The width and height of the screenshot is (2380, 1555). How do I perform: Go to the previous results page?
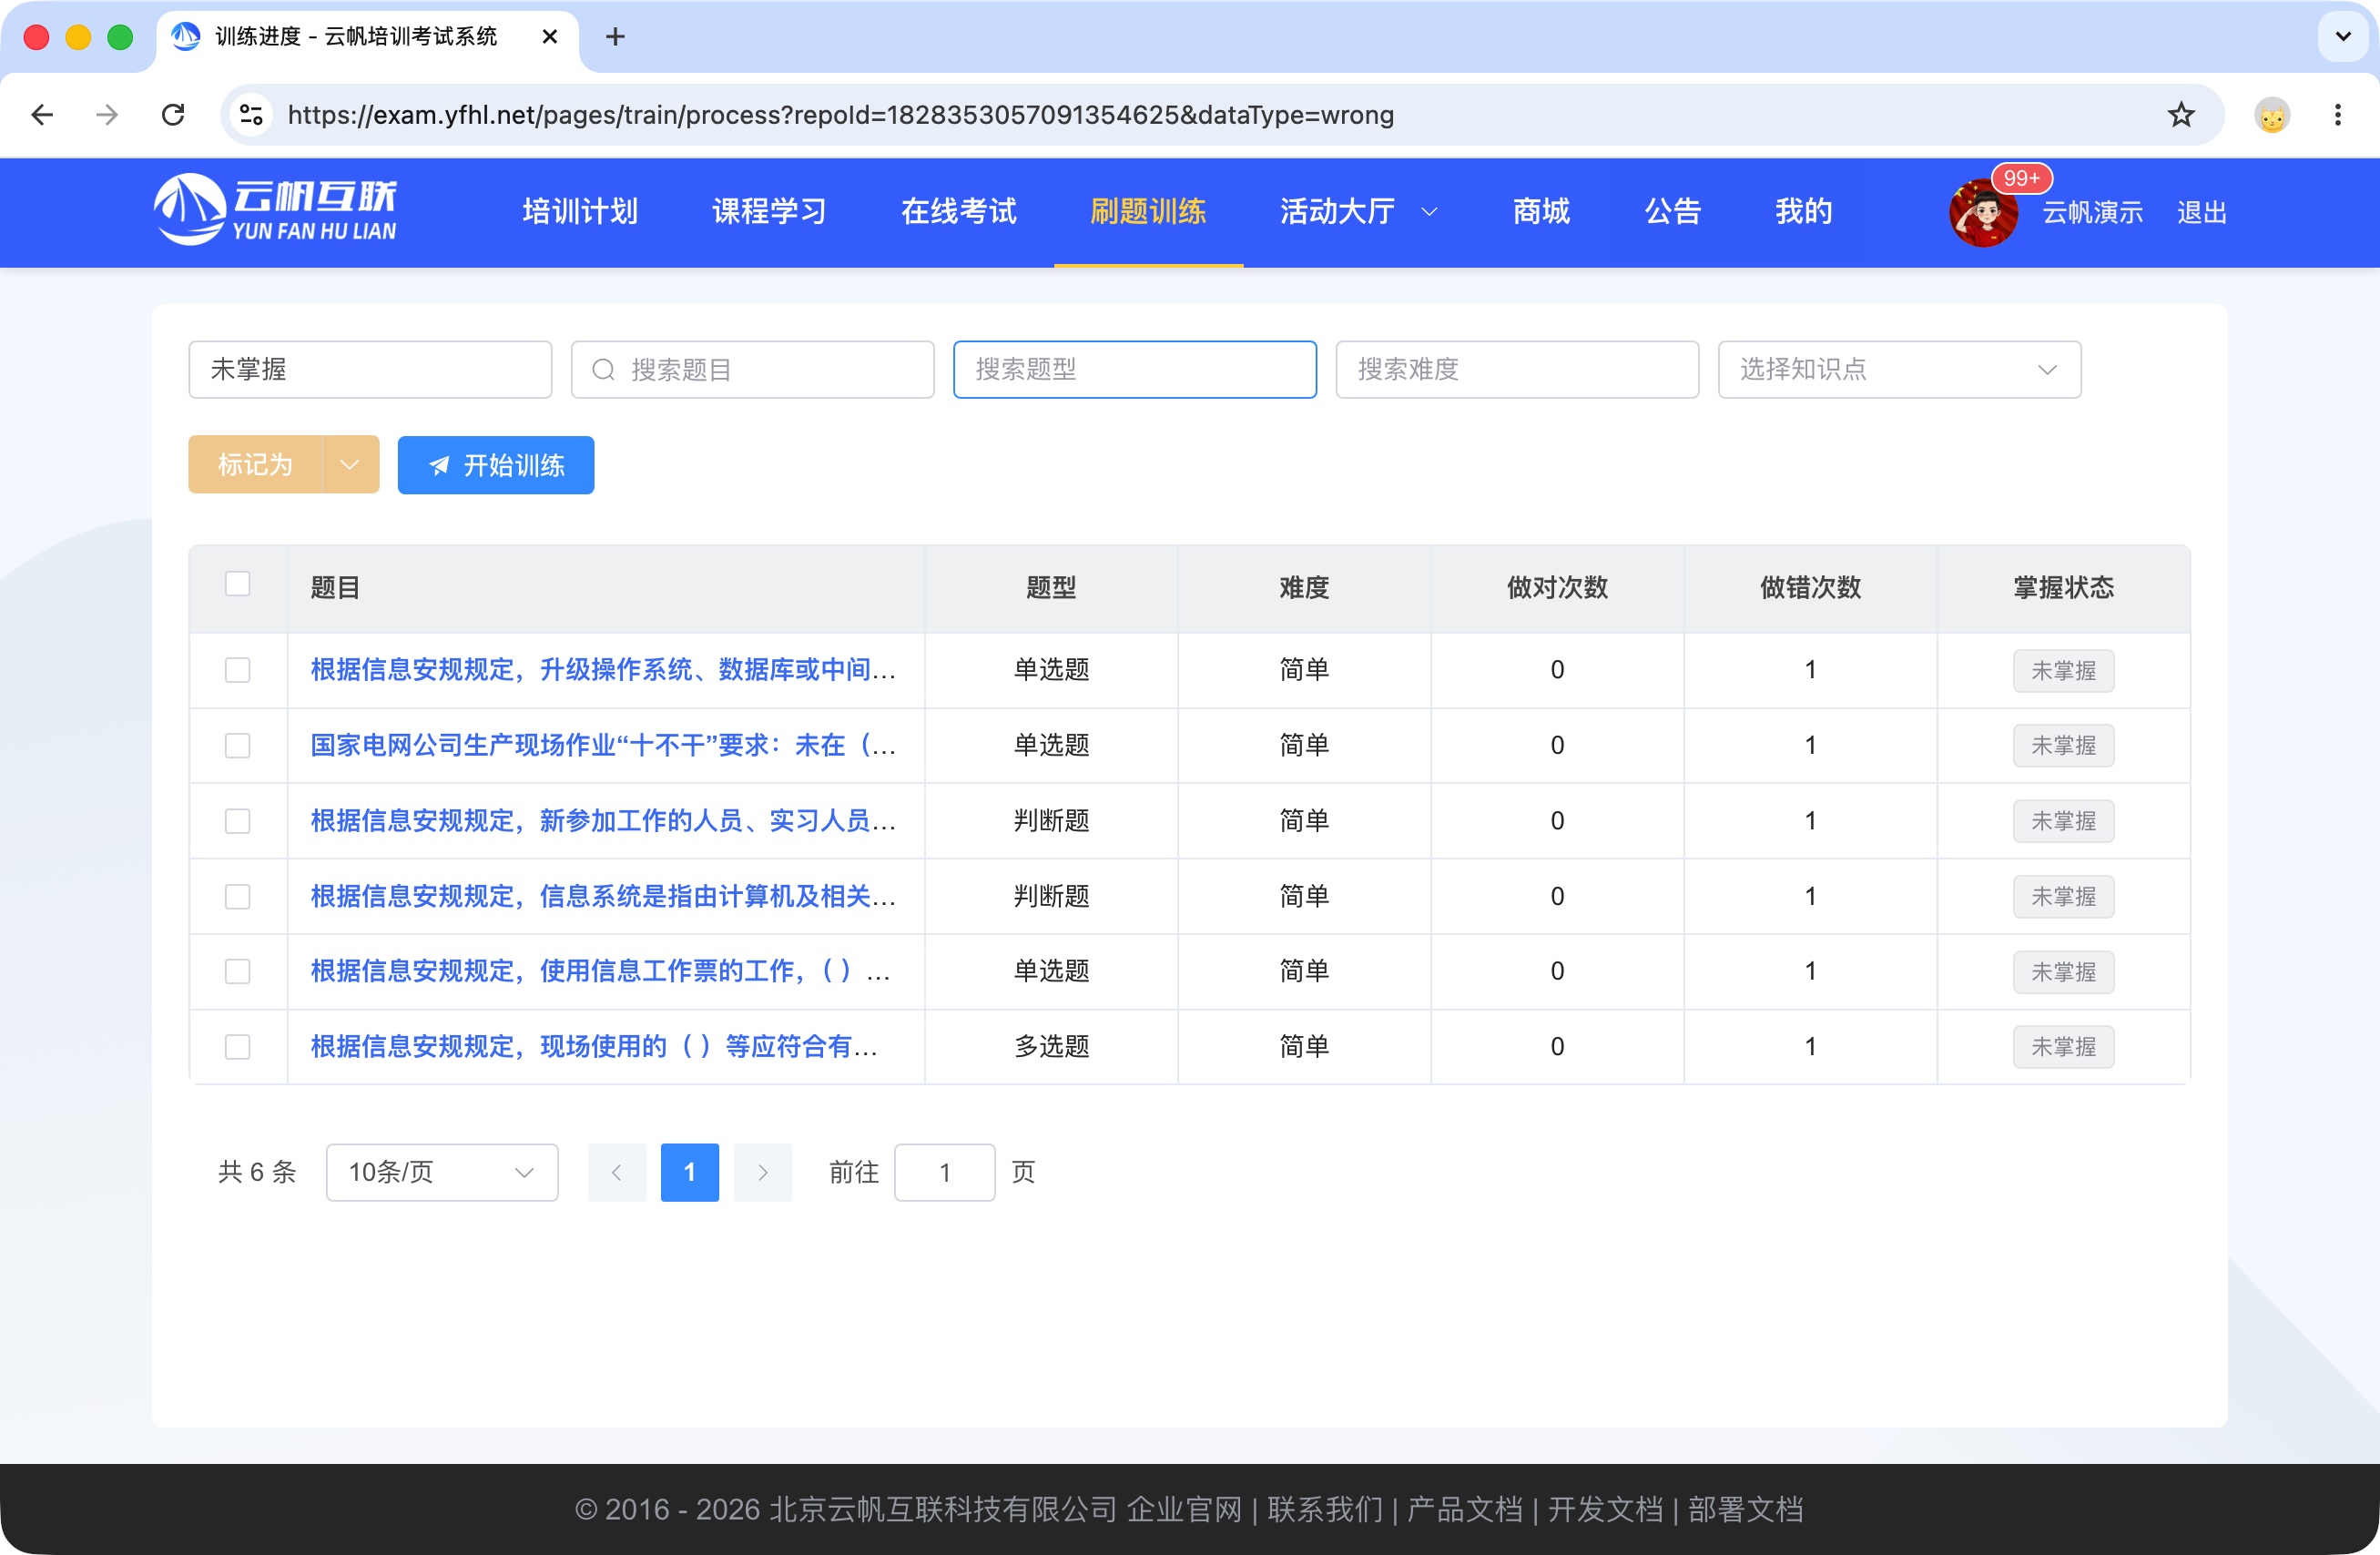tap(616, 1172)
